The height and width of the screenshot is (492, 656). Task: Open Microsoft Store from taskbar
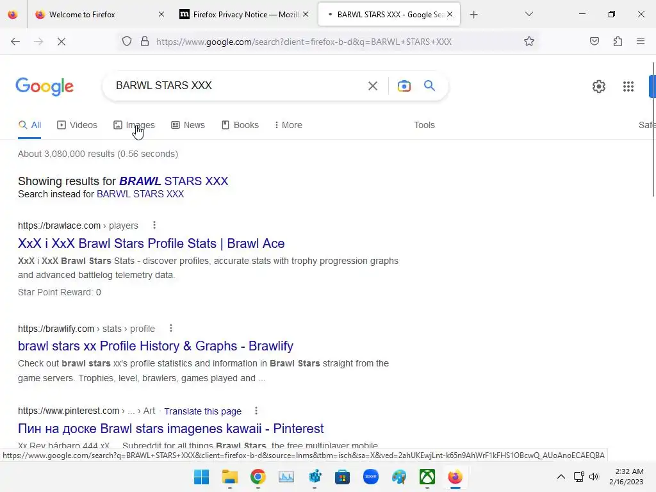pos(342,477)
